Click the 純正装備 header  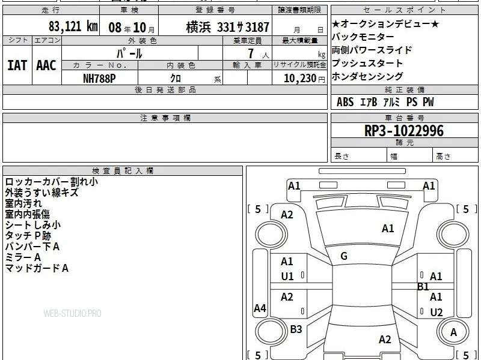[404, 89]
